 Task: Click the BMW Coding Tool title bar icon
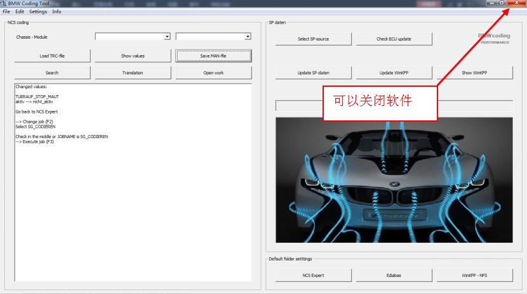coord(4,3)
